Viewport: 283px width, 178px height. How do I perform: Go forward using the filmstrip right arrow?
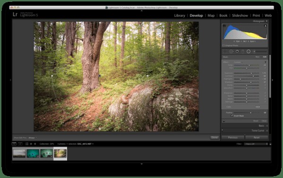[x=35, y=144]
